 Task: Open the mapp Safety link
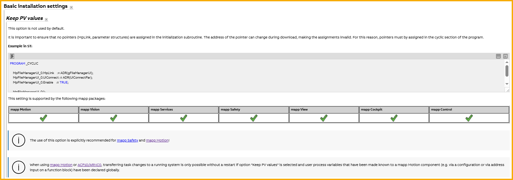coord(127,140)
